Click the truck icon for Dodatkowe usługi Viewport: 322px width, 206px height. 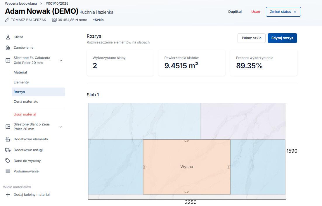tap(8, 150)
